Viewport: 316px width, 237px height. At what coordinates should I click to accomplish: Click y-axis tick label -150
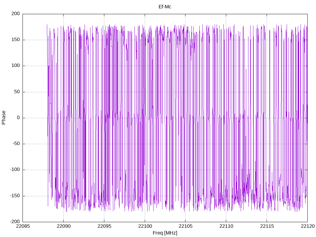click(15, 196)
